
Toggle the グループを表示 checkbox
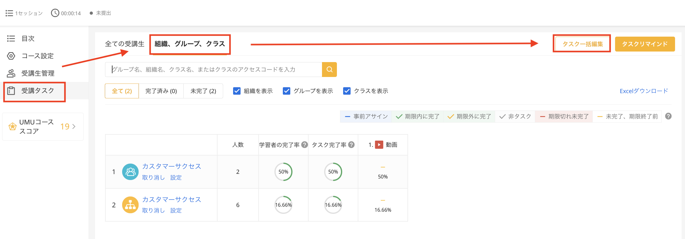coord(287,91)
